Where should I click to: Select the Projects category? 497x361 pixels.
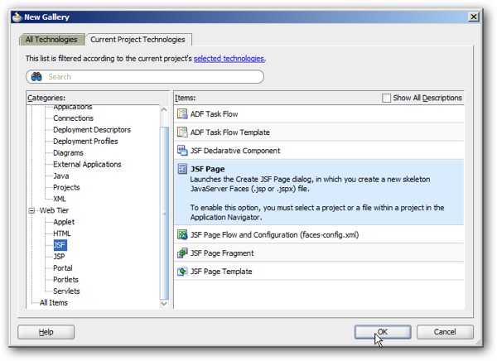(66, 187)
